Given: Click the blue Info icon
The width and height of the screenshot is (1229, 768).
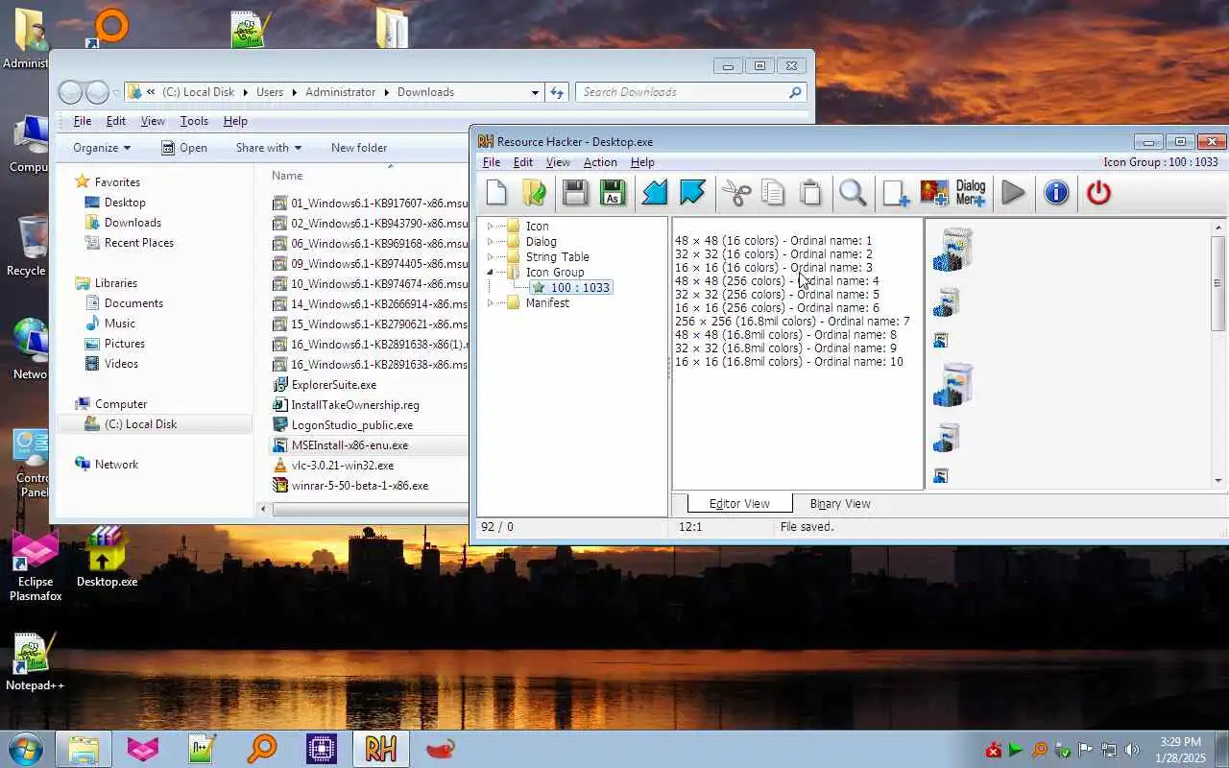Looking at the screenshot, I should pos(1056,193).
